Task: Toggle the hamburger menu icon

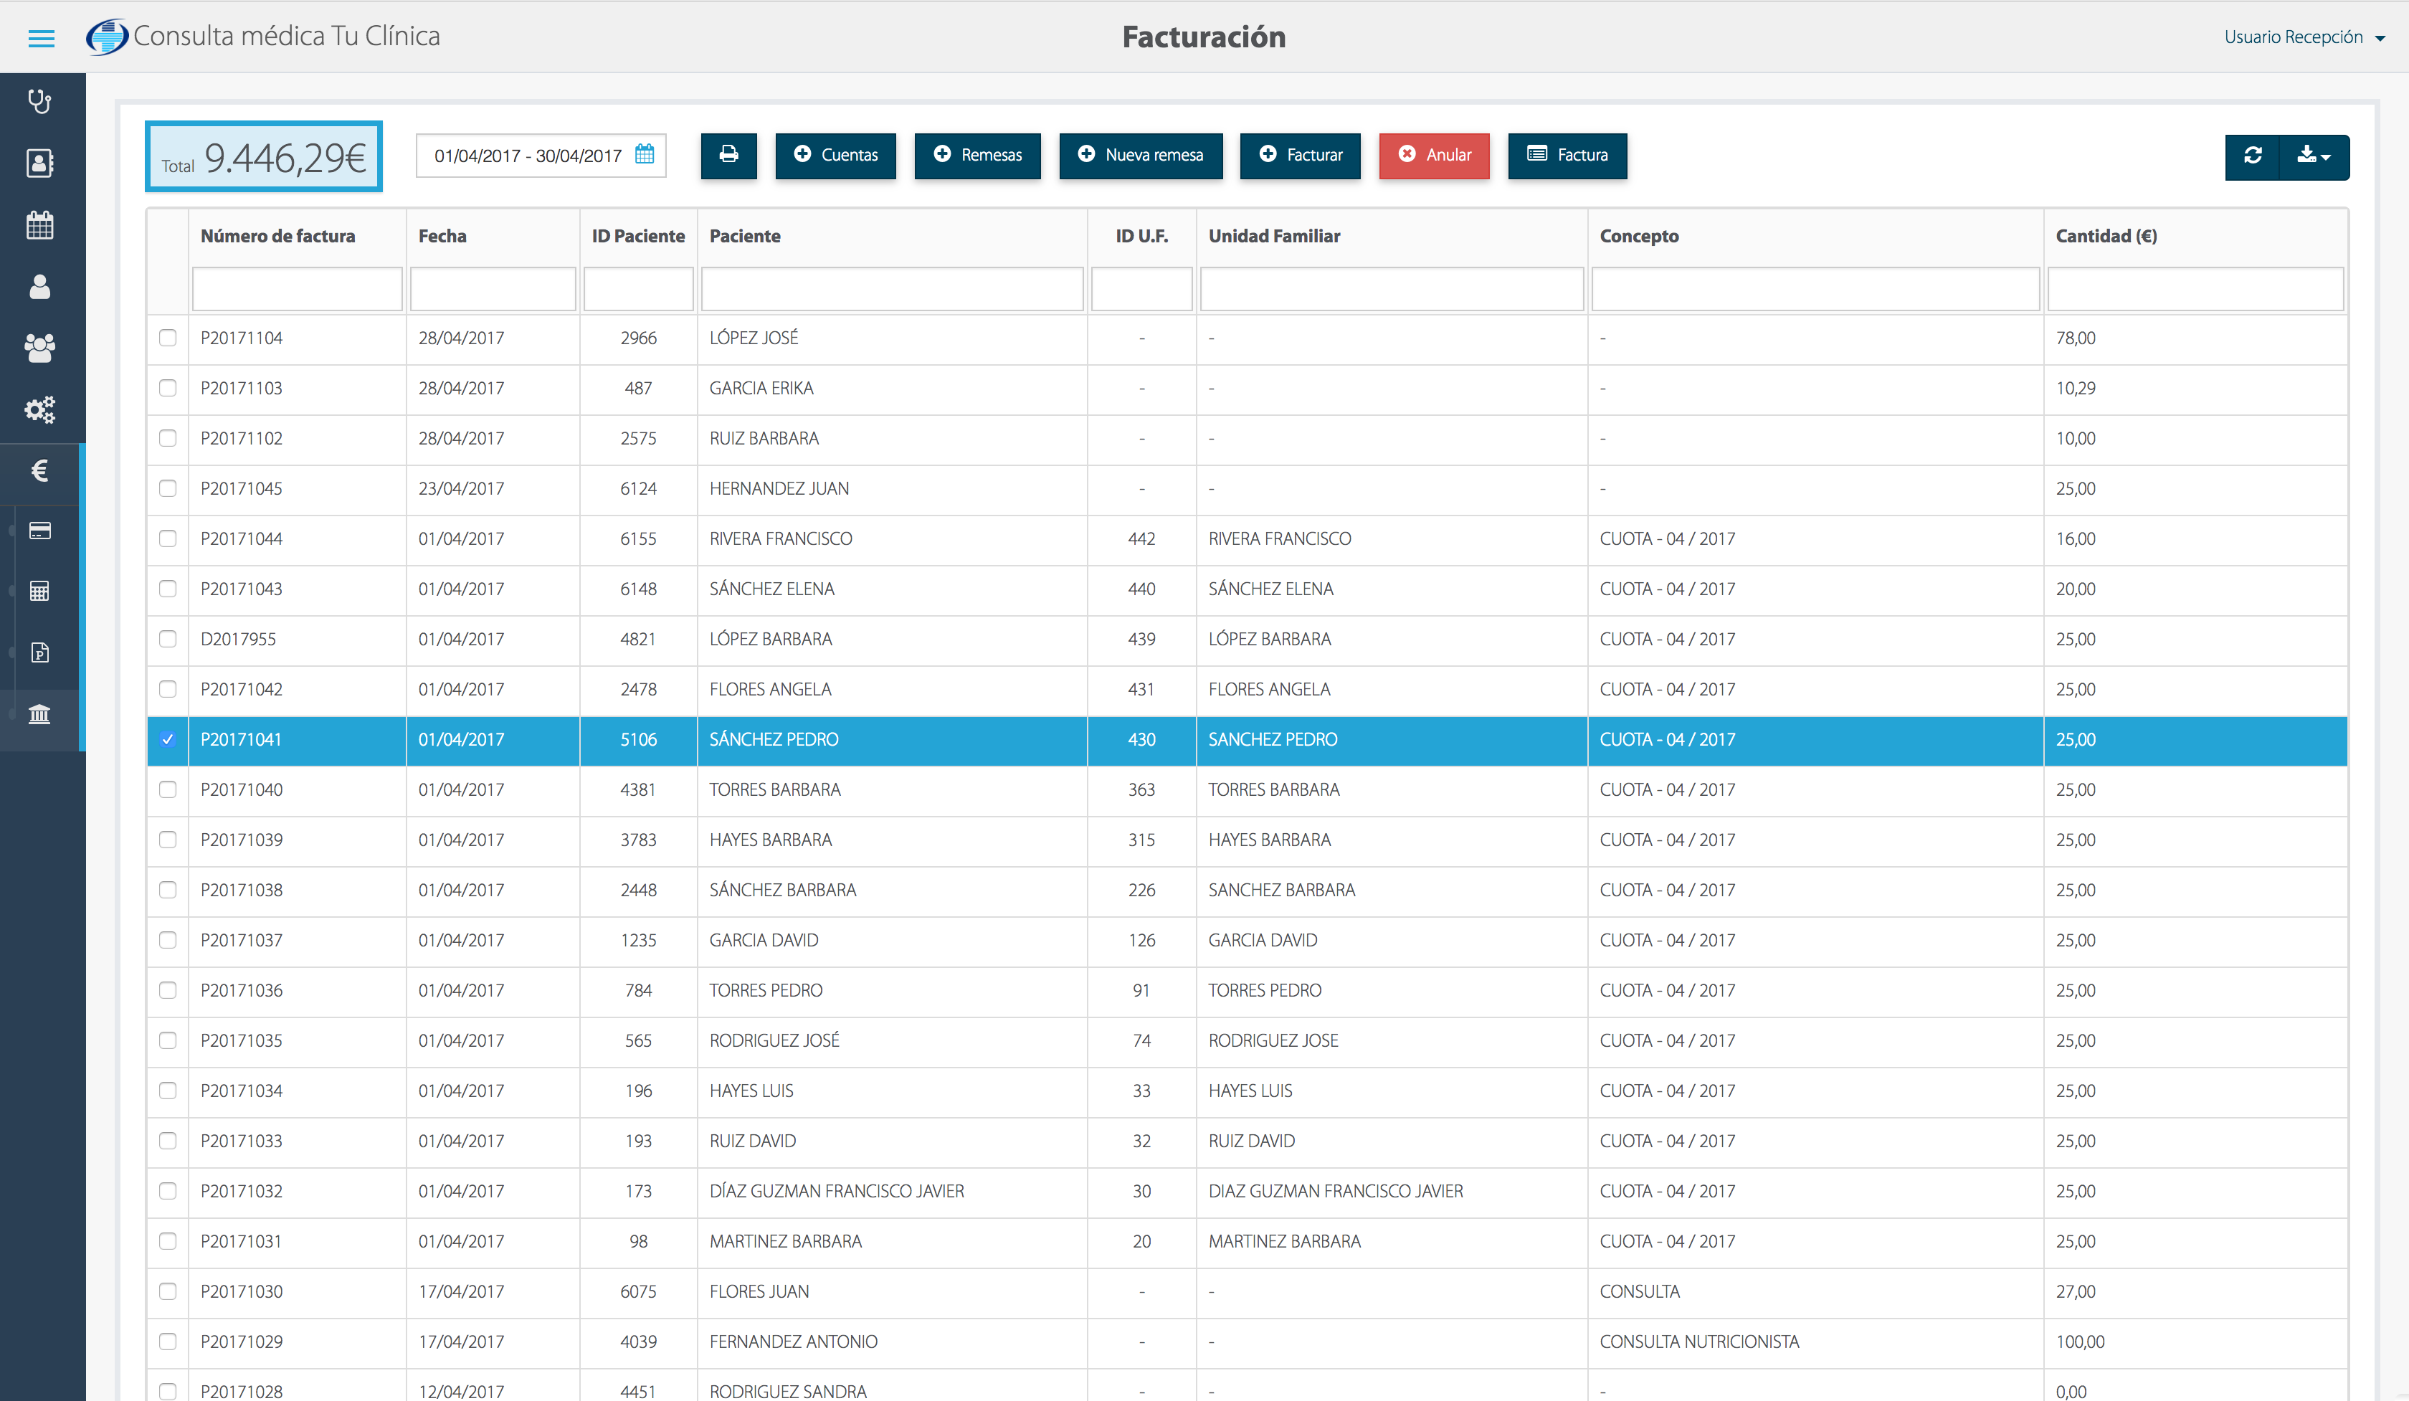Action: [41, 38]
